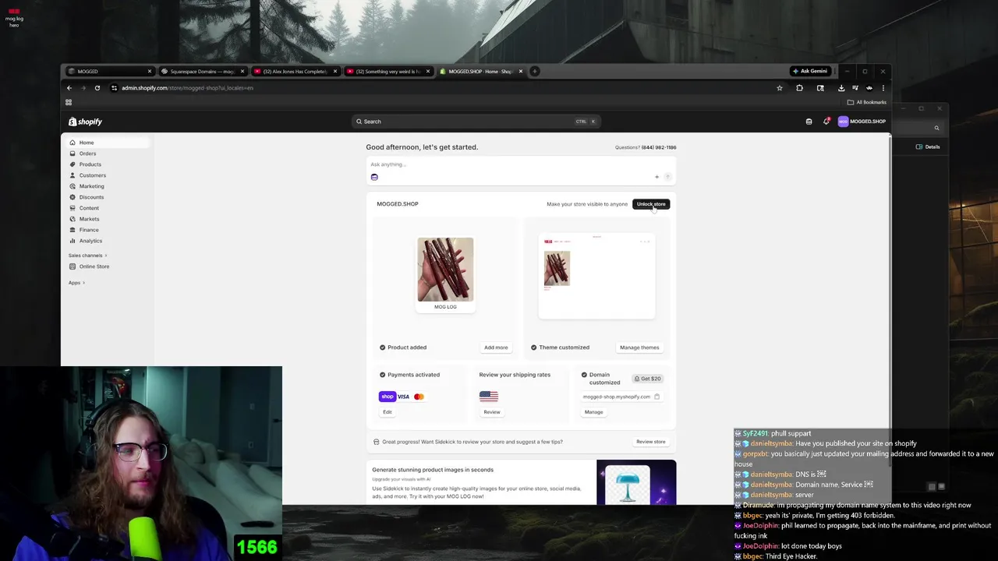Image resolution: width=998 pixels, height=561 pixels.
Task: Click the Orders inbox icon
Action: (x=73, y=153)
